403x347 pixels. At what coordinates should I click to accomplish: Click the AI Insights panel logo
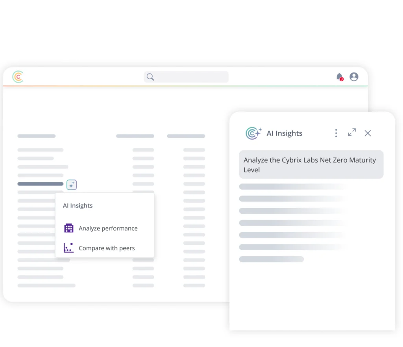coord(253,133)
